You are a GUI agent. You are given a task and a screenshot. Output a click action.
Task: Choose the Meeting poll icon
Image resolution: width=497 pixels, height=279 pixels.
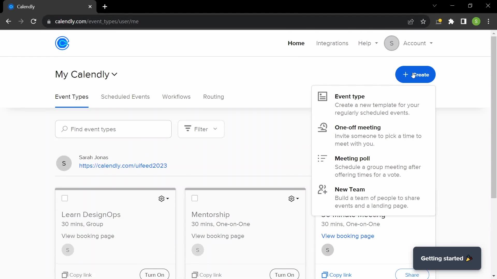click(x=323, y=158)
